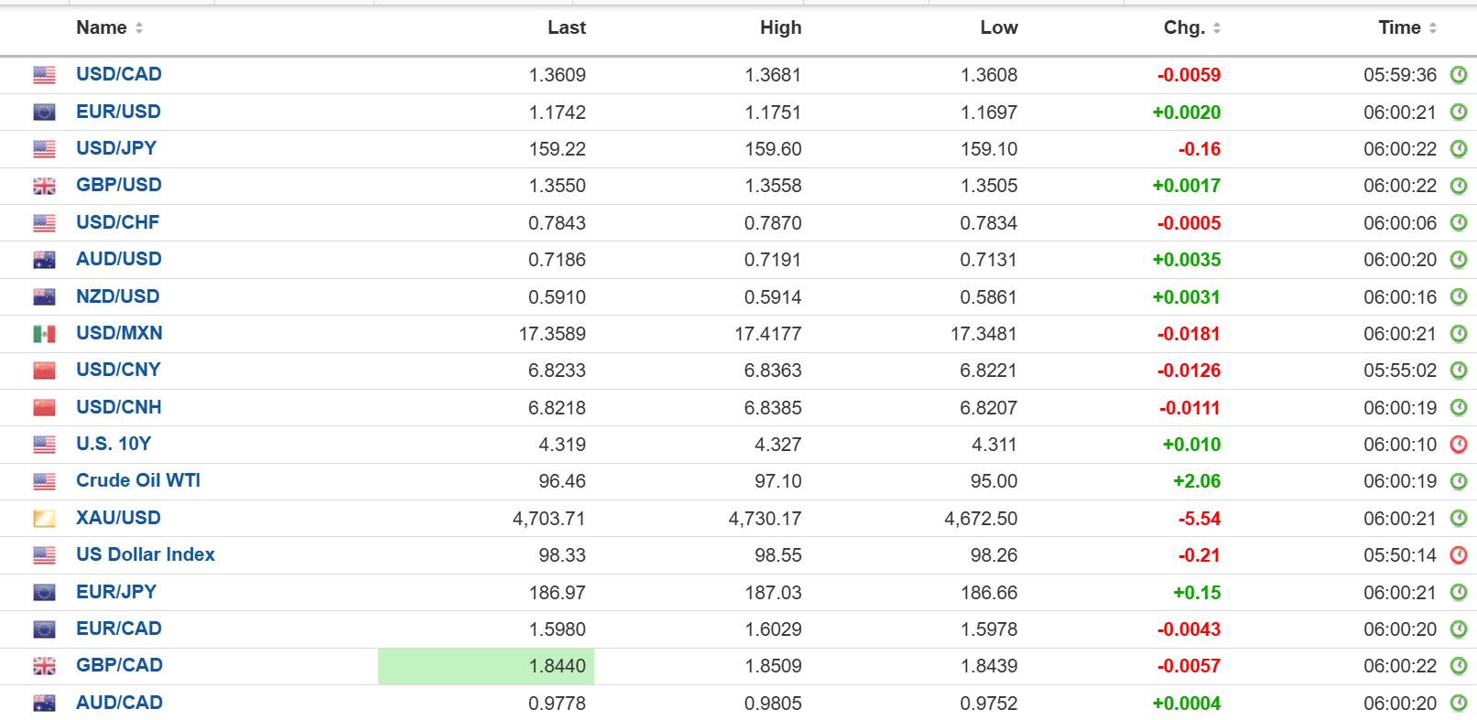Screen dimensions: 1477x720
Task: Open the GBP/CAD currency pair page
Action: pos(119,665)
